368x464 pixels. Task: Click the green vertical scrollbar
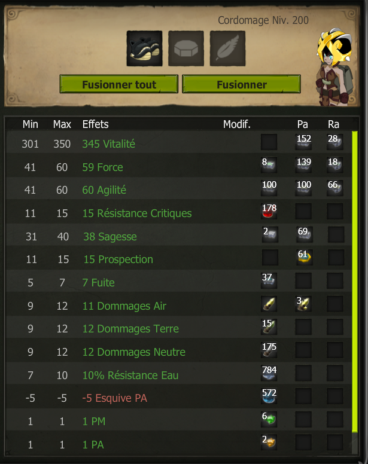tap(355, 281)
